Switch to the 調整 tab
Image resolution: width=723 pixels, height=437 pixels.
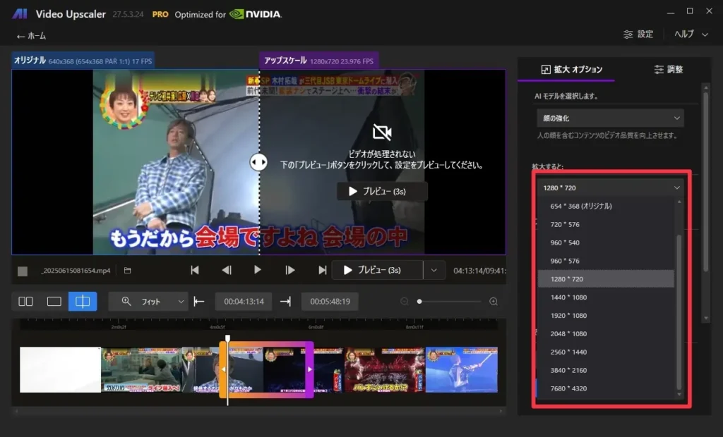tap(669, 69)
